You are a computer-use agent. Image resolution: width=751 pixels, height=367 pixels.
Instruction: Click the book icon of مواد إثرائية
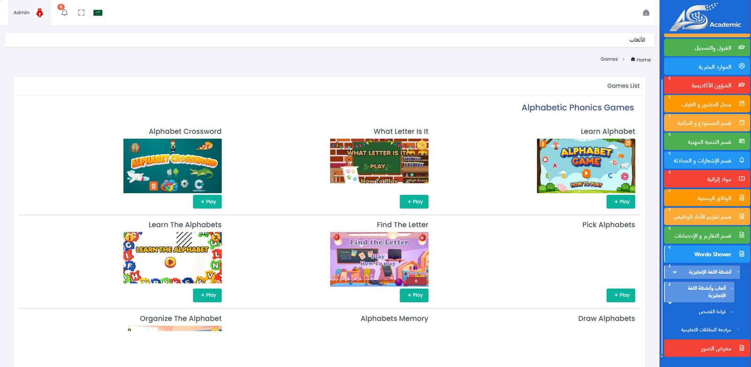pos(742,179)
